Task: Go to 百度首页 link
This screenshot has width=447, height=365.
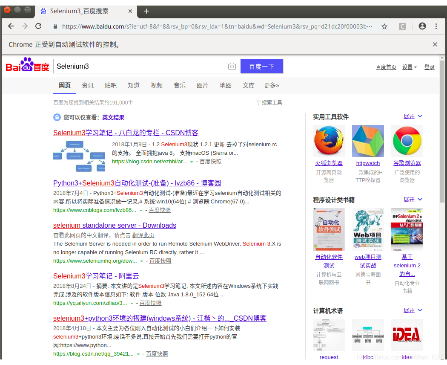Action: (x=386, y=67)
